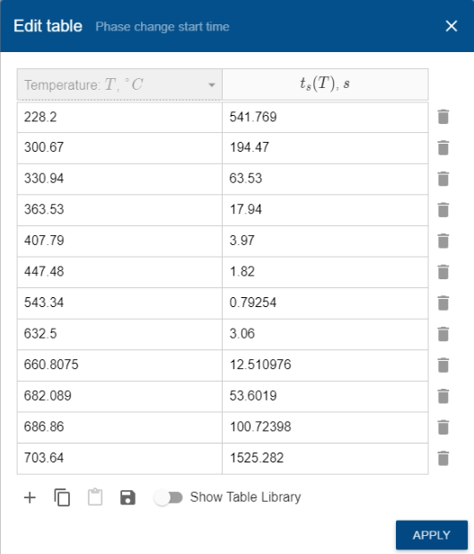Image resolution: width=474 pixels, height=554 pixels.
Task: Select the time cell containing 541.769
Action: pos(325,118)
